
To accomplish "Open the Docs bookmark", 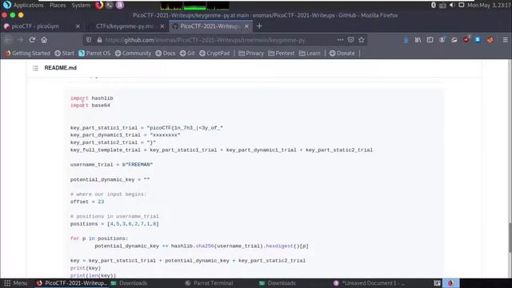I will (166, 54).
